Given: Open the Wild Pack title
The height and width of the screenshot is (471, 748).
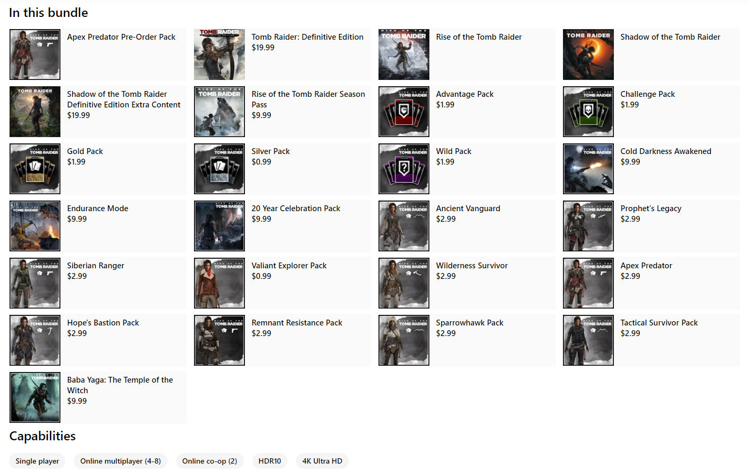Looking at the screenshot, I should (x=454, y=151).
